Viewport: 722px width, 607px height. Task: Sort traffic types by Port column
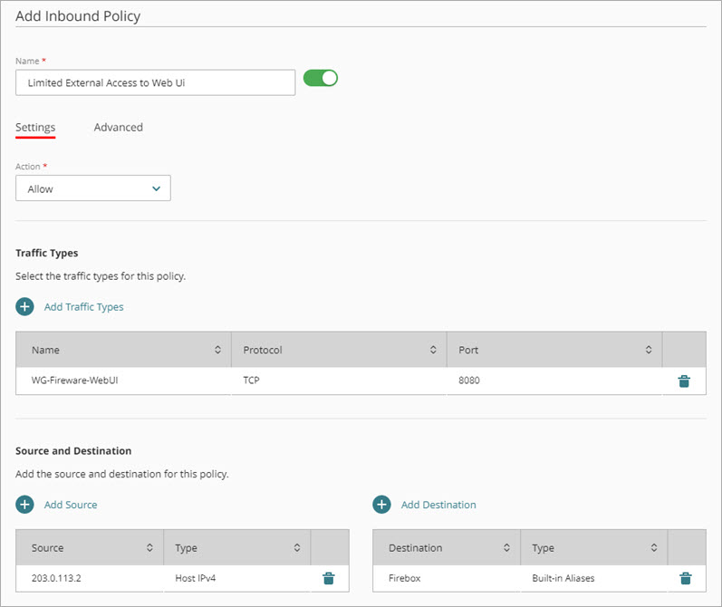click(649, 350)
